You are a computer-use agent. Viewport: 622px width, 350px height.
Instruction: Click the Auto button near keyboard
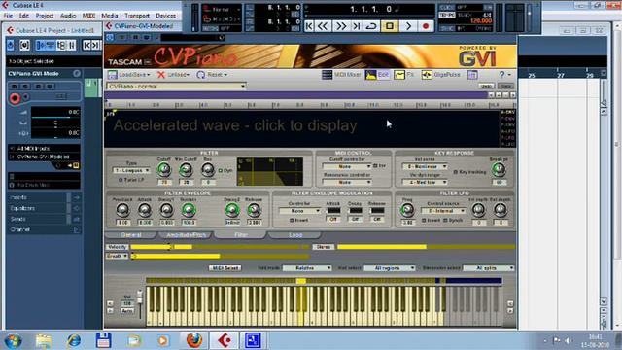click(127, 311)
